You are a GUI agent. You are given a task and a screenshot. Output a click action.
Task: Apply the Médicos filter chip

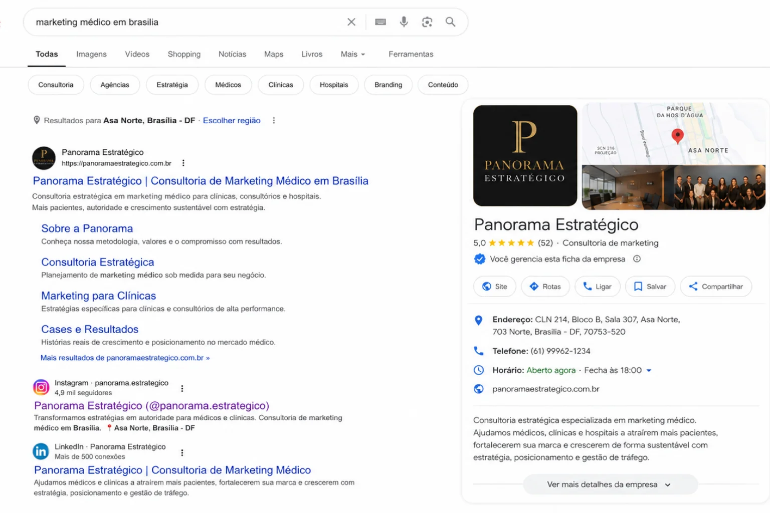(228, 85)
